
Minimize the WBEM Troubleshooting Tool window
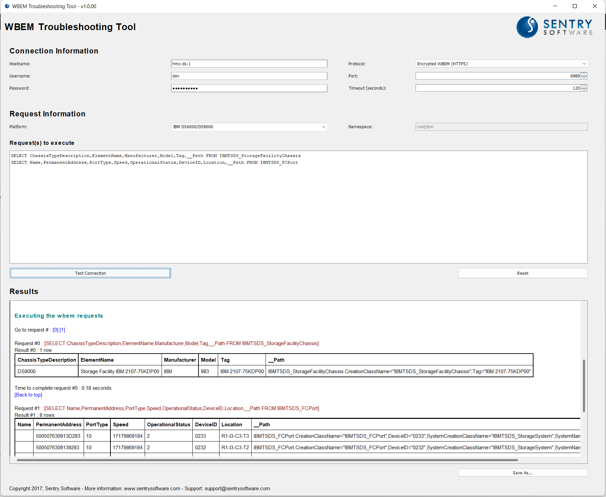(x=555, y=6)
